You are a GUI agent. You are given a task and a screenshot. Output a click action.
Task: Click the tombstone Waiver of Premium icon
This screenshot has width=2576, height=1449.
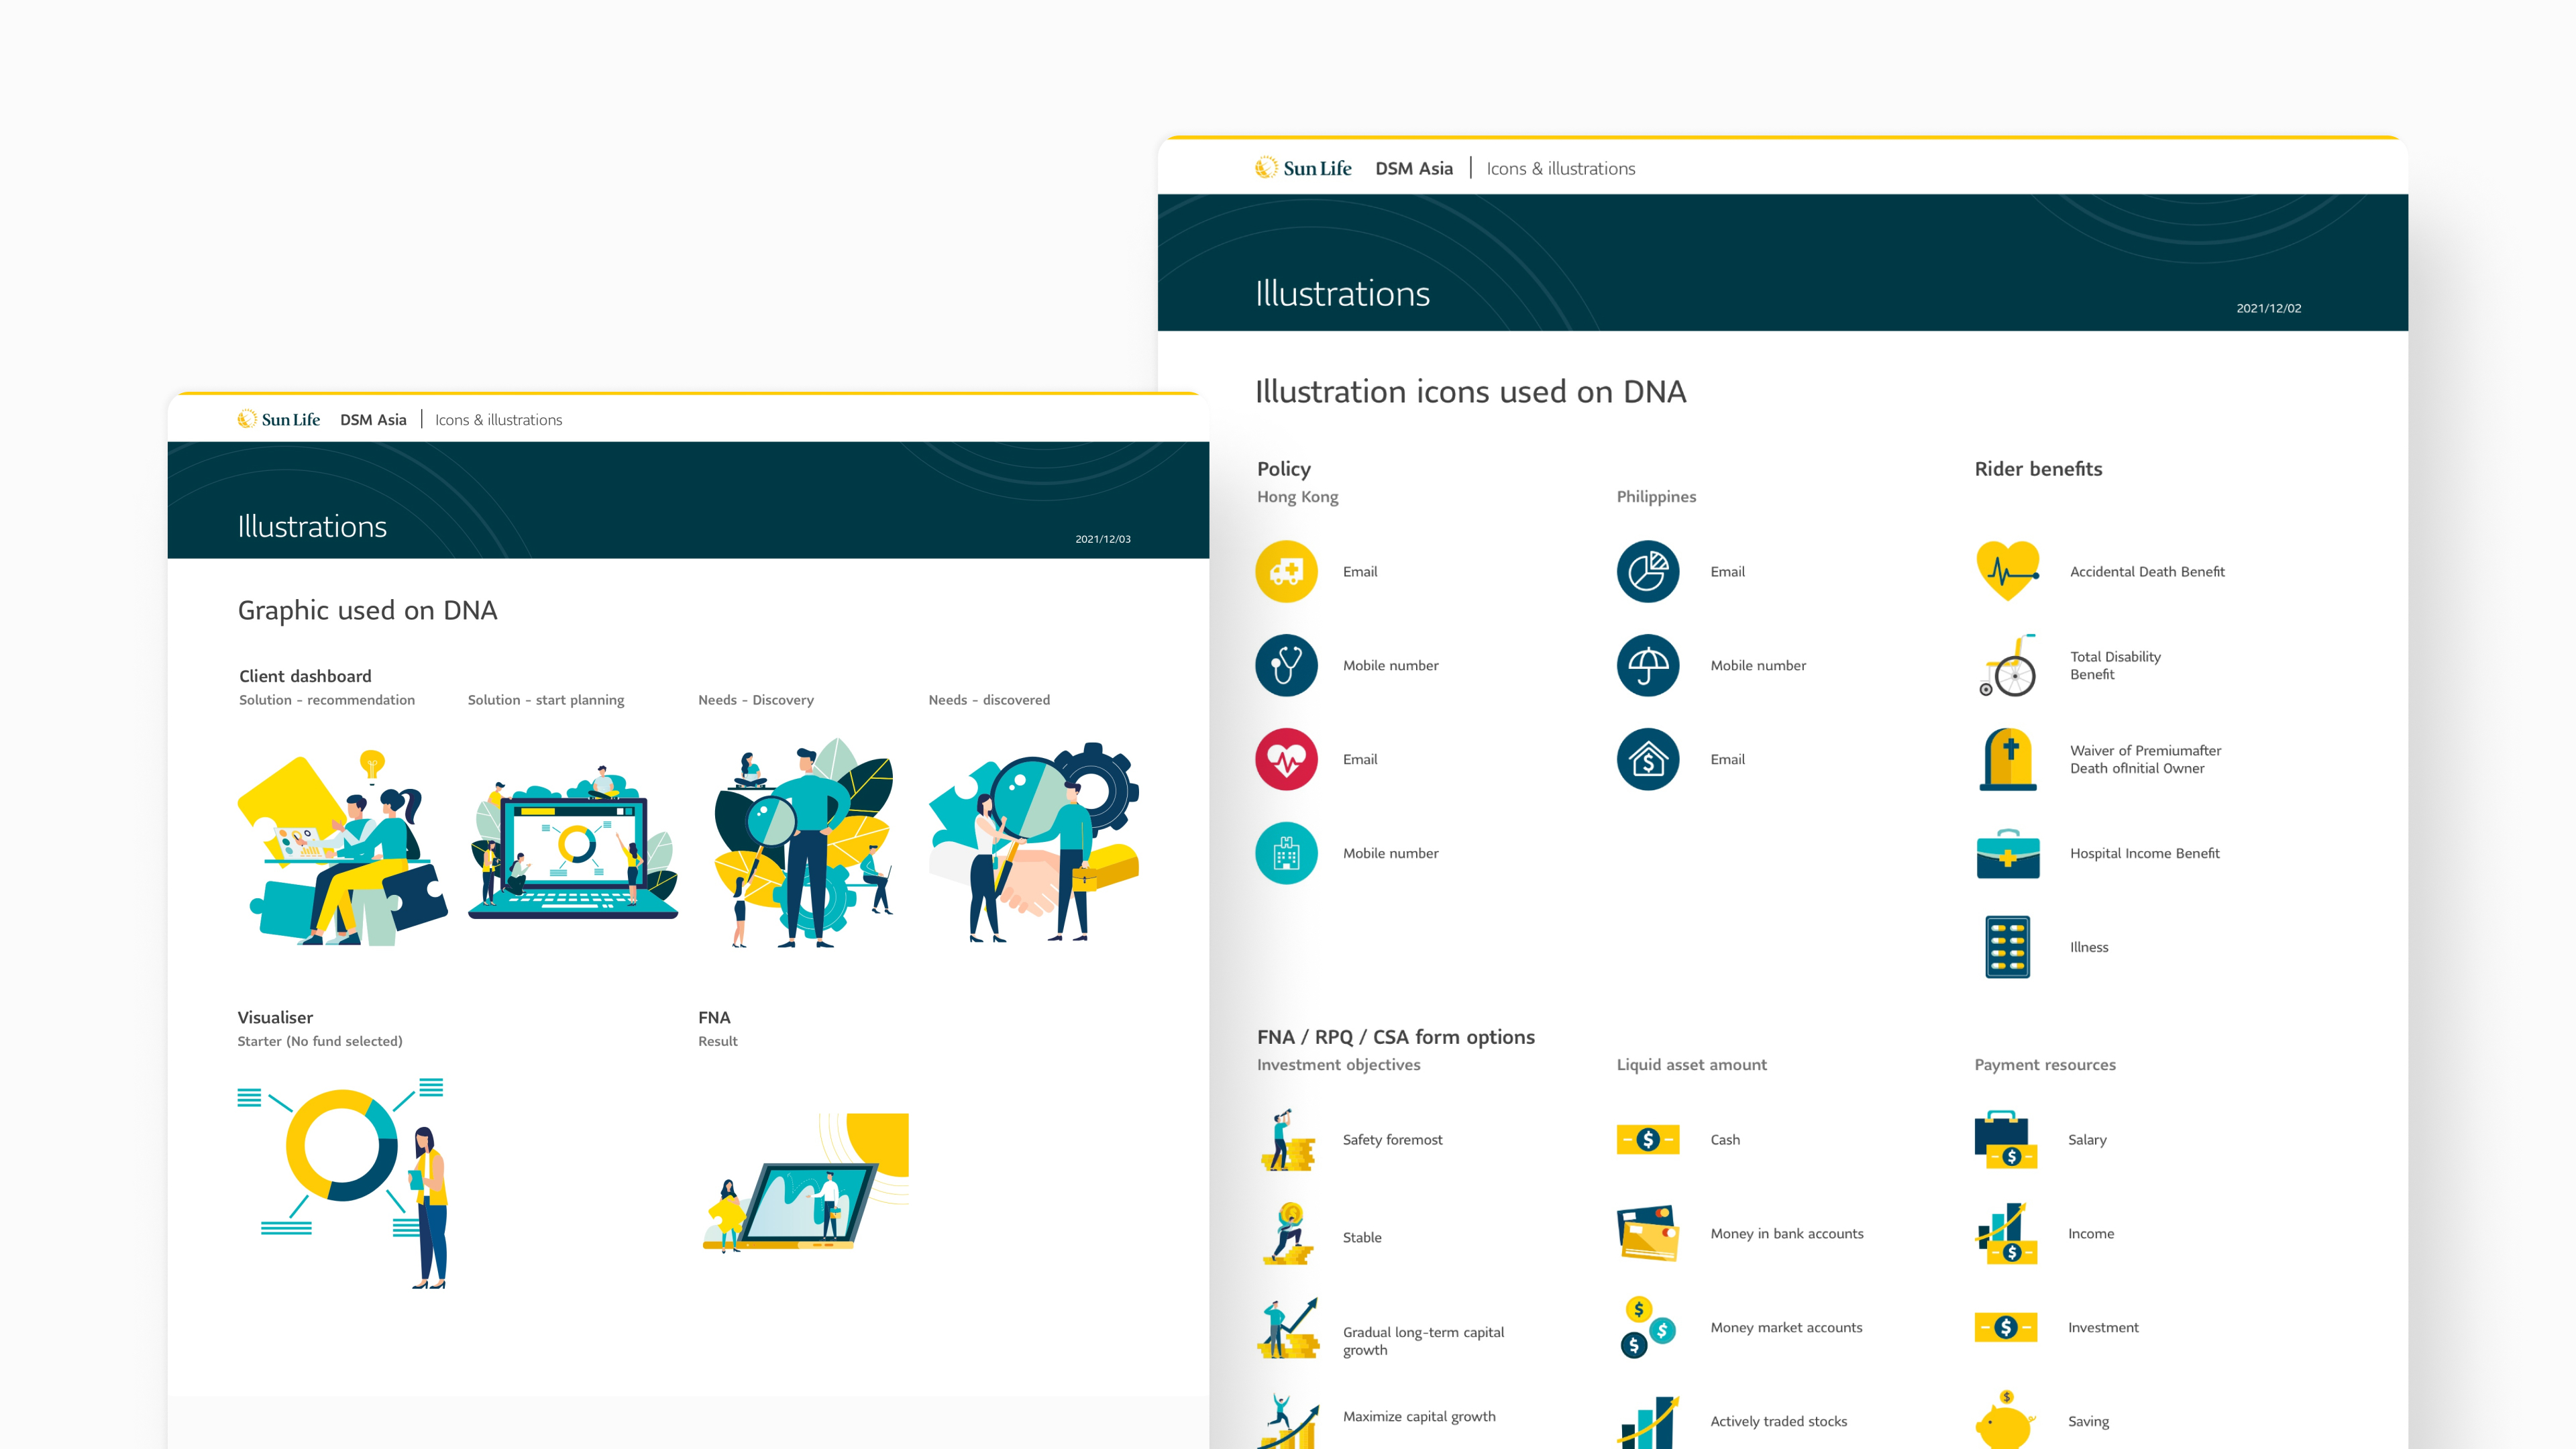coord(2008,759)
